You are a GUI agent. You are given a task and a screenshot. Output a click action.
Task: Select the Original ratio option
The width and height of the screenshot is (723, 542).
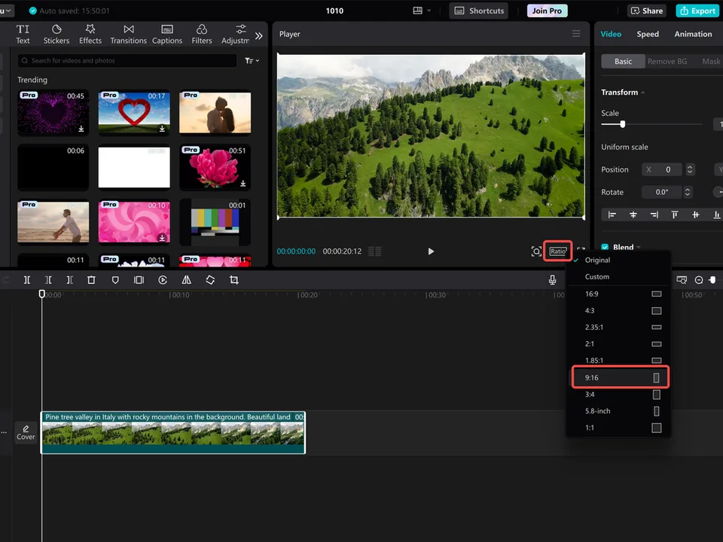pyautogui.click(x=618, y=260)
